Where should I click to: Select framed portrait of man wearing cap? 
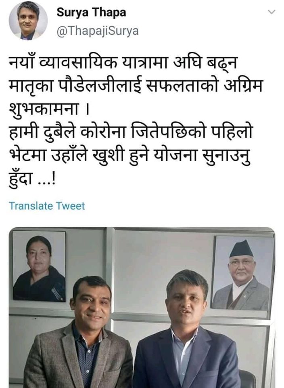[x=242, y=273]
